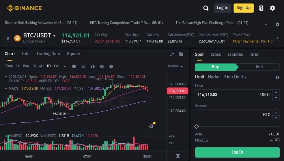The image size is (284, 161).
Task: Click the Log In button in header
Action: 222,8
